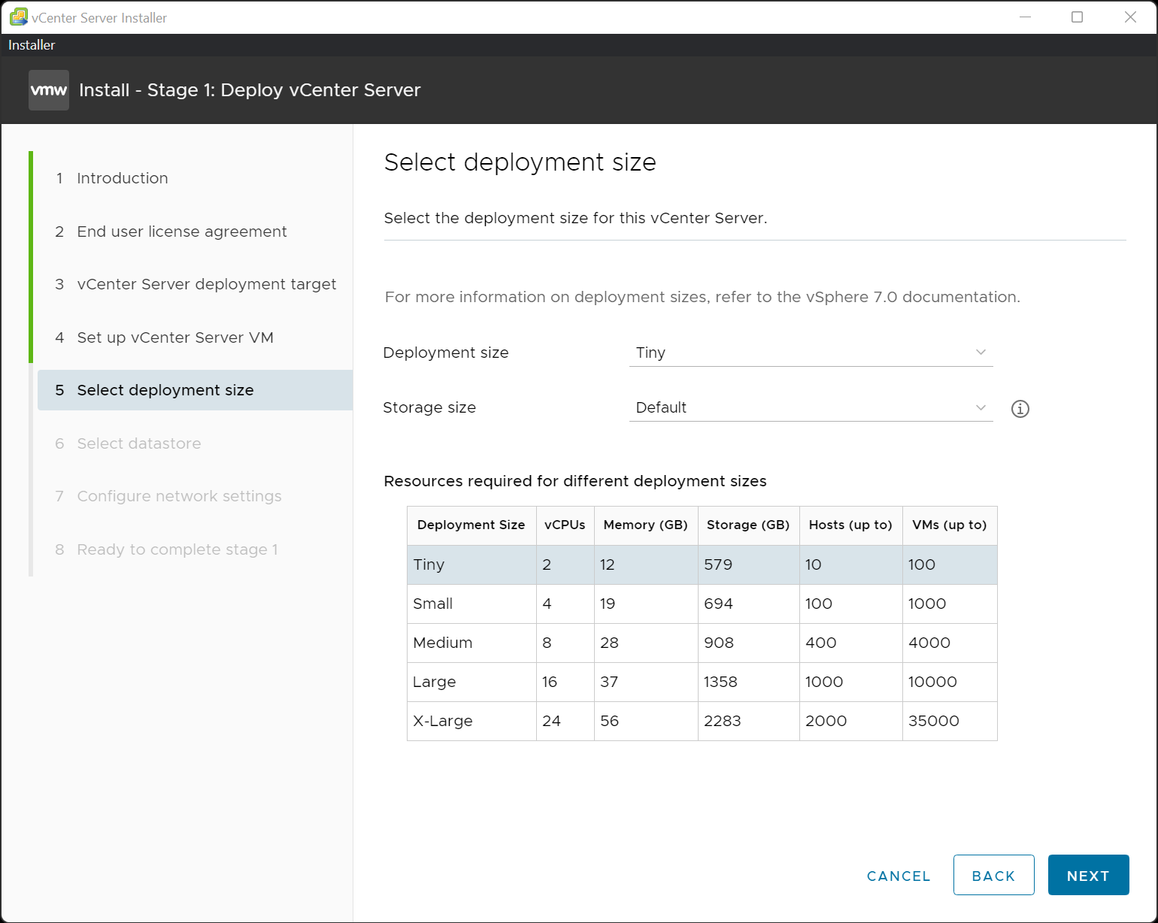Expand the Tiny deployment size selector chevron
This screenshot has height=923, width=1158.
coord(980,352)
